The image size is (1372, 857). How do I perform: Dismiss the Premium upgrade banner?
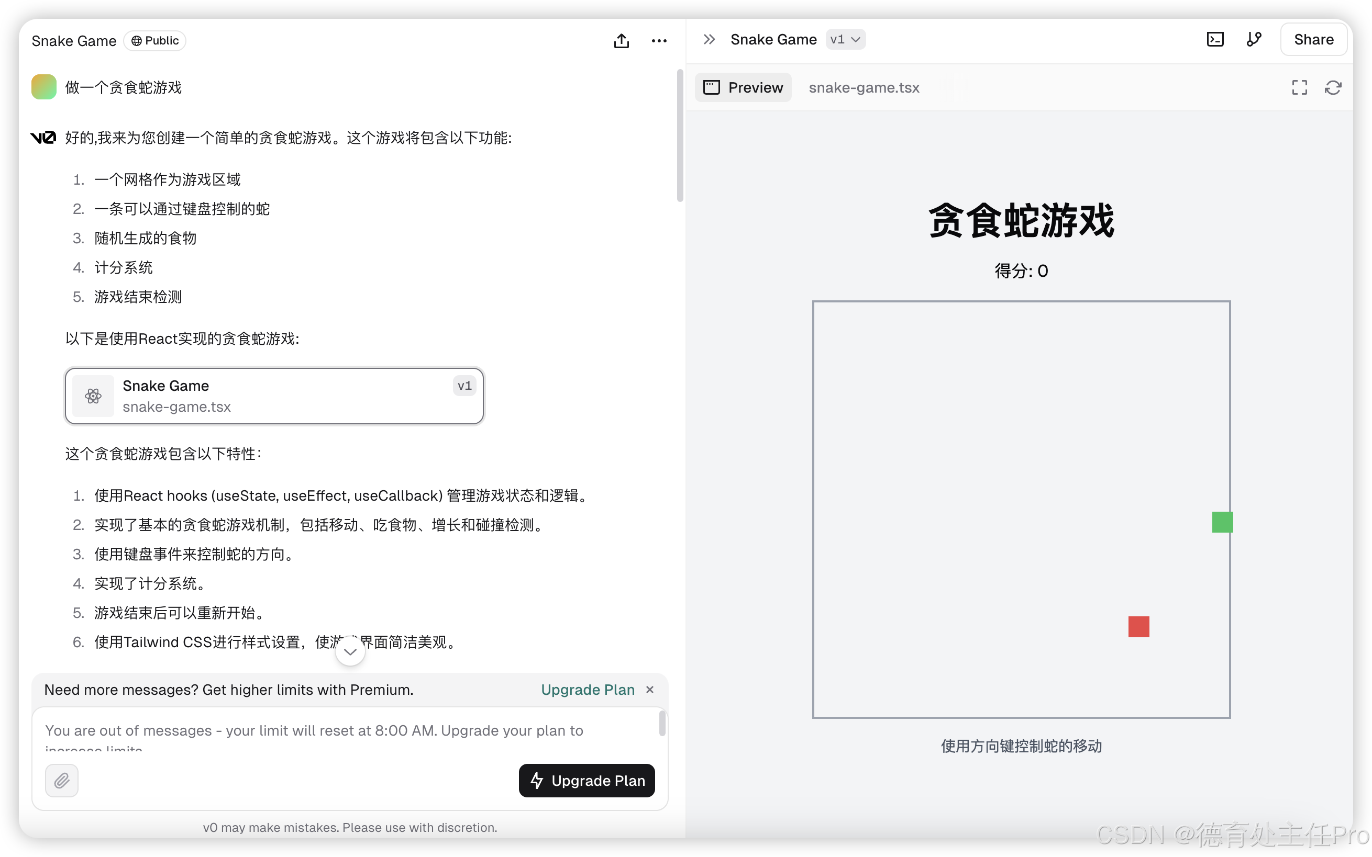650,689
